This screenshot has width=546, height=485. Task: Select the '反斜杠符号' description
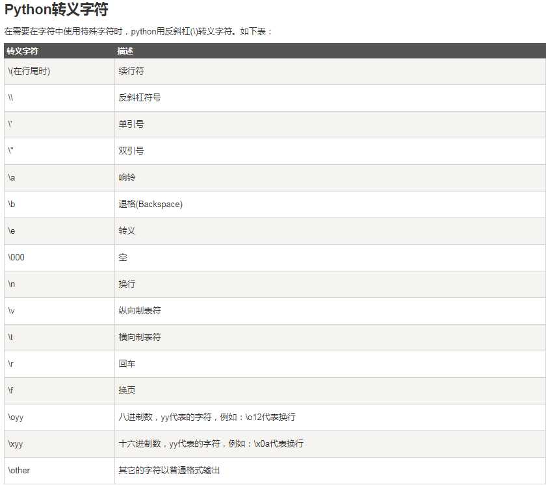[x=140, y=98]
